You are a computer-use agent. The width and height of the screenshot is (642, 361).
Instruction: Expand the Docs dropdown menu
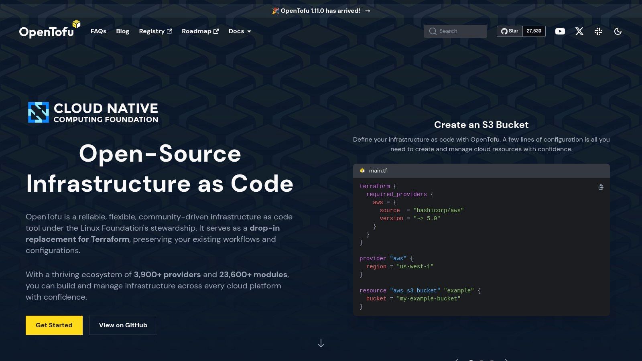click(240, 31)
